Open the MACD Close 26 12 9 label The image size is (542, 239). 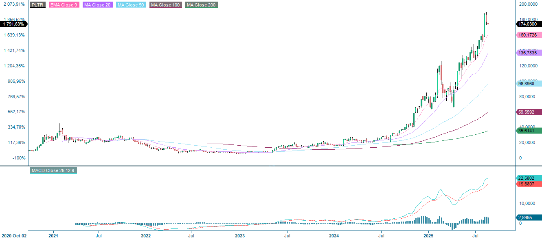[53, 171]
